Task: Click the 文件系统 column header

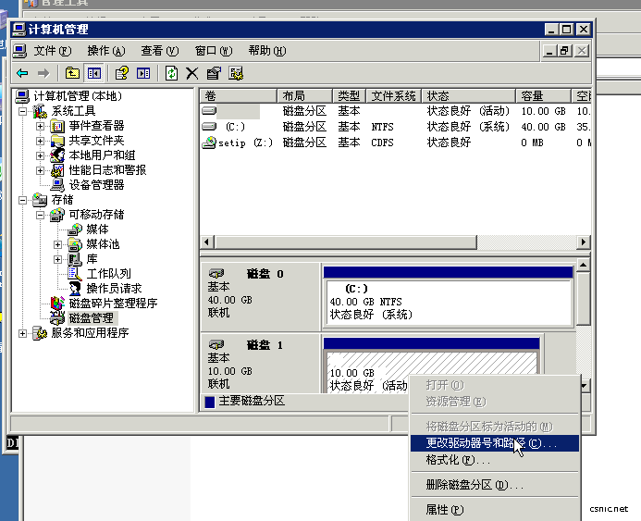Action: point(393,96)
